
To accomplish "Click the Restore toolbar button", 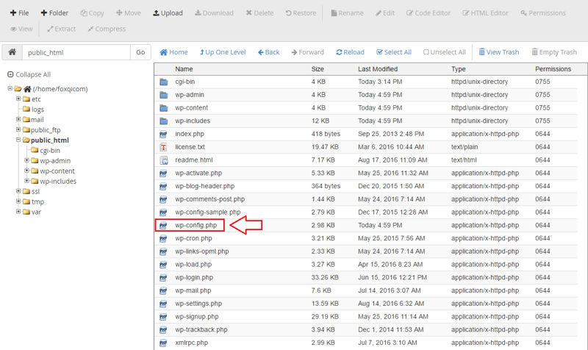I will coord(301,12).
